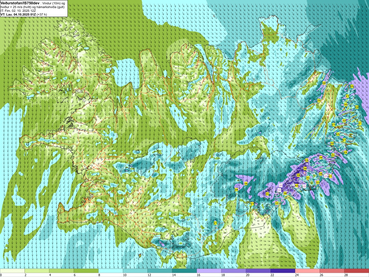This screenshot has width=369, height=277.
Task: Click the white-boxed gust label 30
Action: 279,190
